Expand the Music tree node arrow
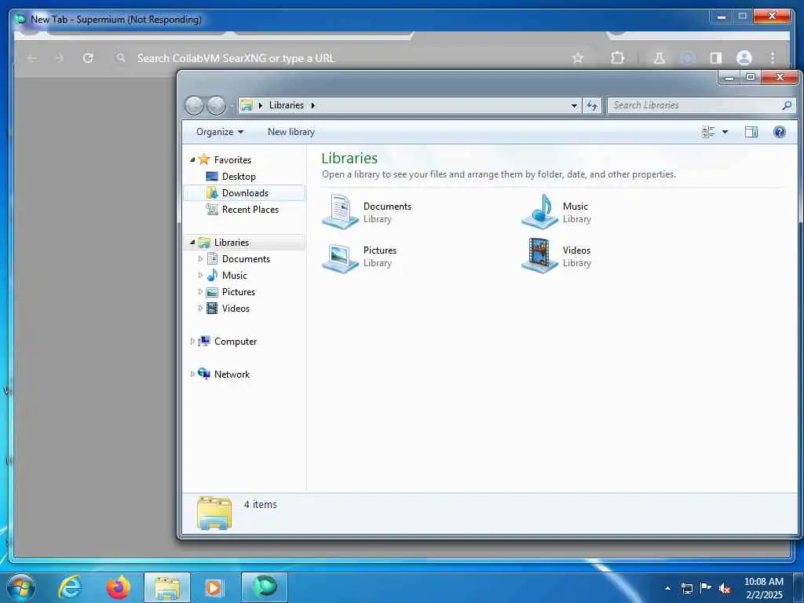The image size is (804, 603). pos(200,276)
